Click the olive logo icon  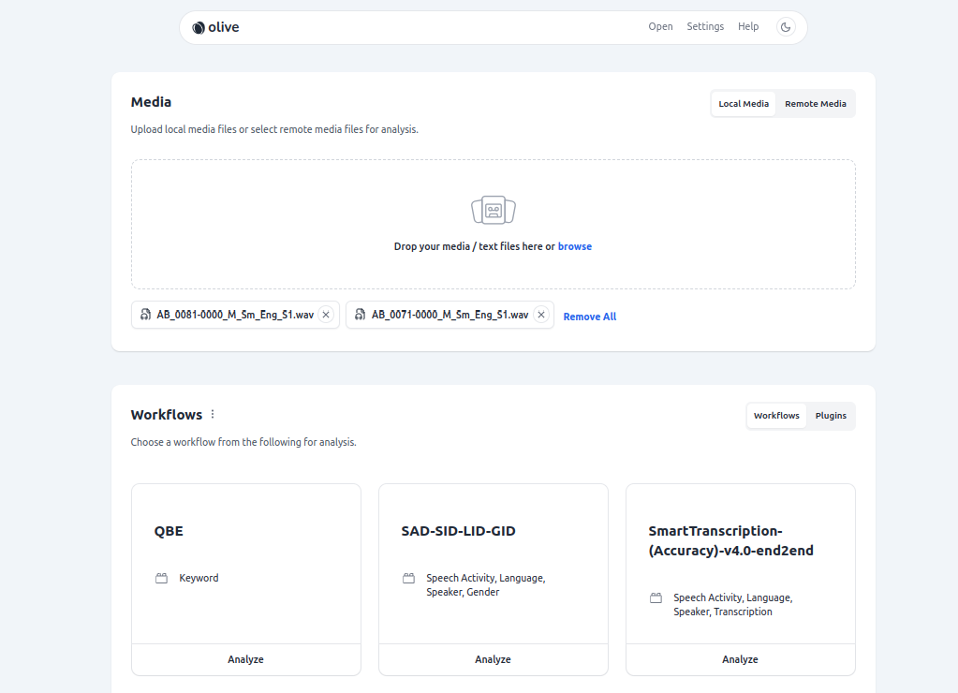pos(199,28)
